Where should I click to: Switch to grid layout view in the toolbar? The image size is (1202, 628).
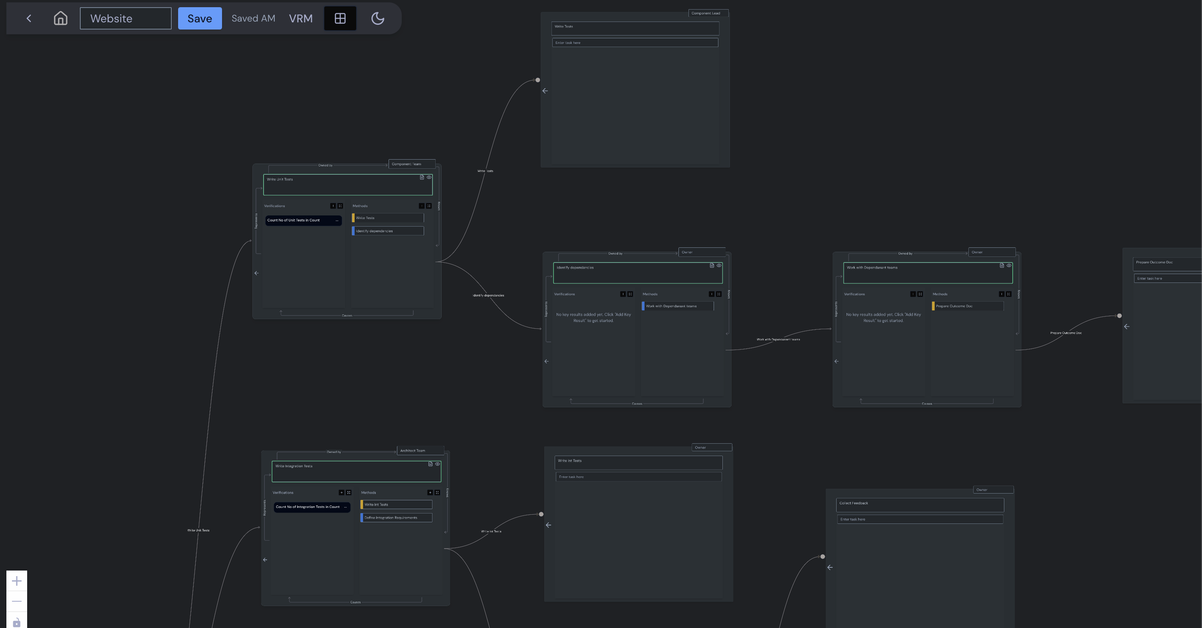coord(340,18)
